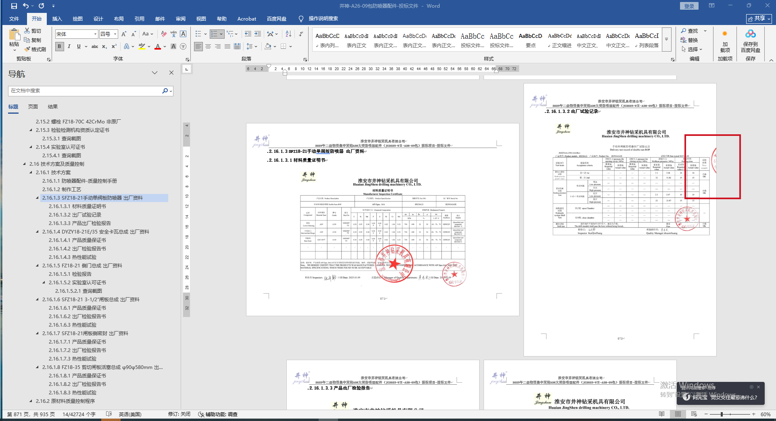Click 修订: 关闭 in the status bar

coord(179,414)
